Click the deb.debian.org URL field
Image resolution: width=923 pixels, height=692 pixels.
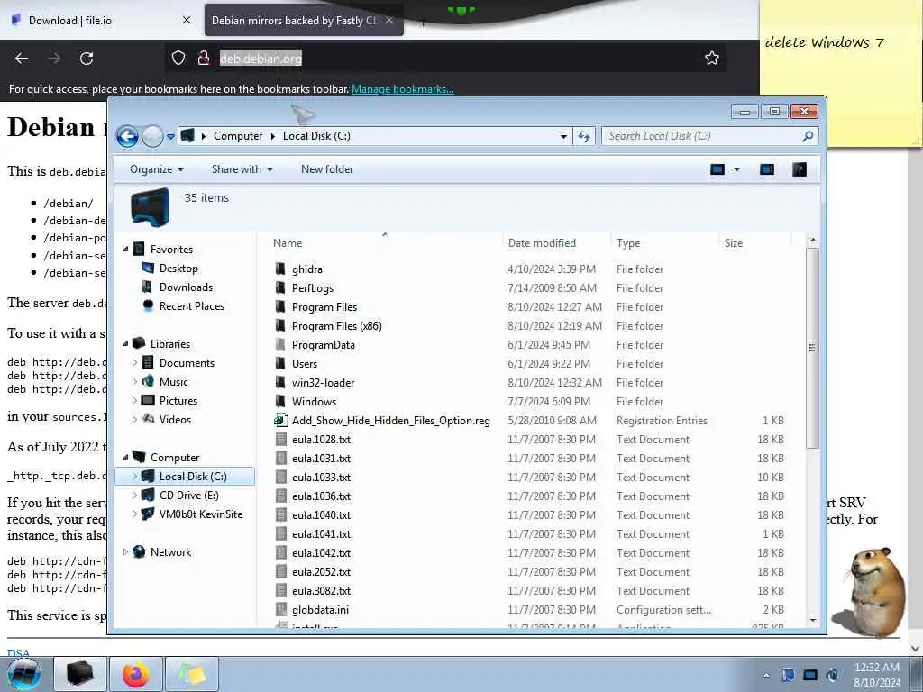click(260, 58)
